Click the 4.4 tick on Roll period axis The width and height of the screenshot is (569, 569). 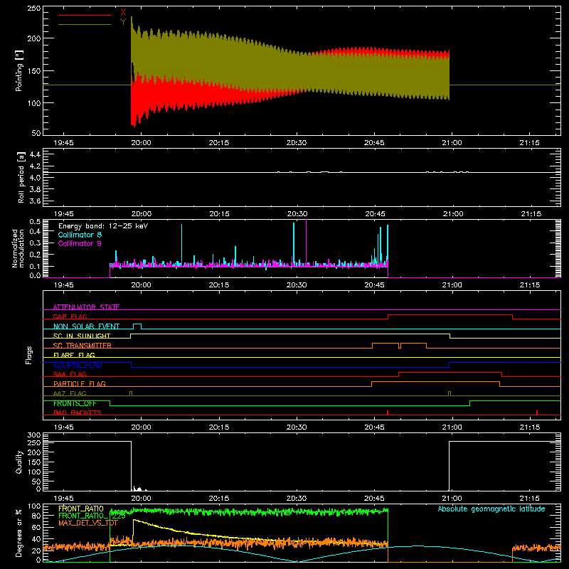click(35, 154)
